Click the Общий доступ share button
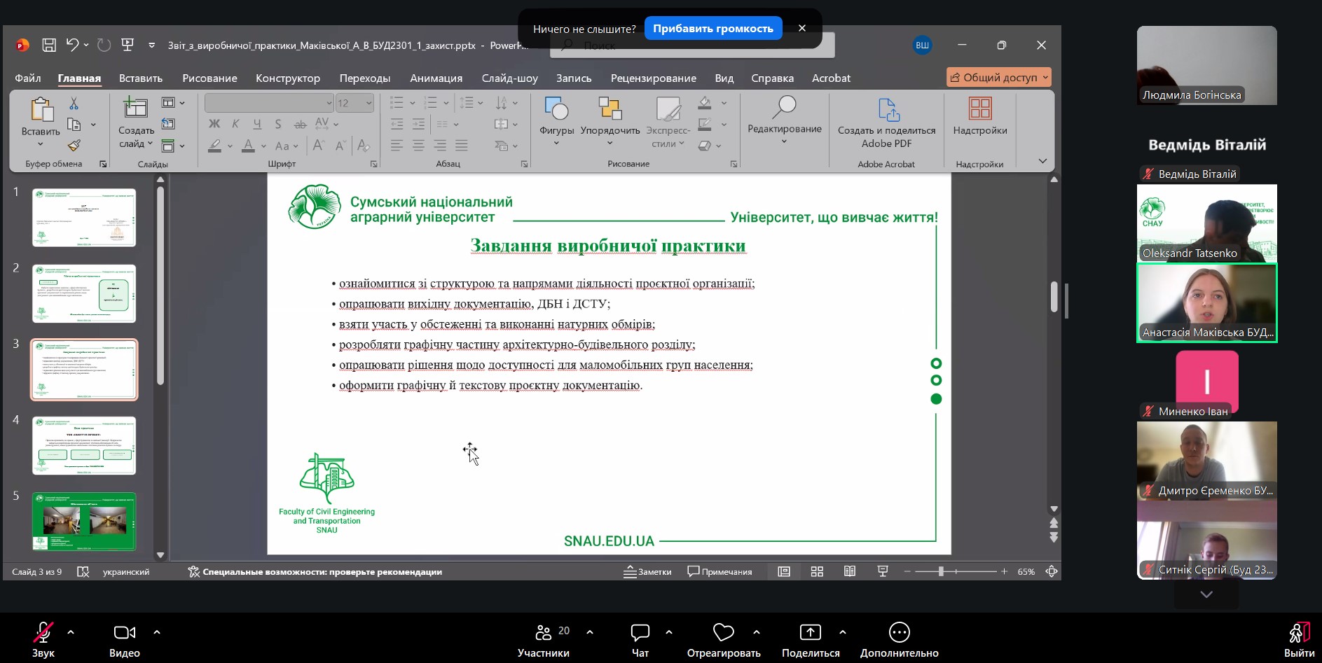 pos(999,77)
